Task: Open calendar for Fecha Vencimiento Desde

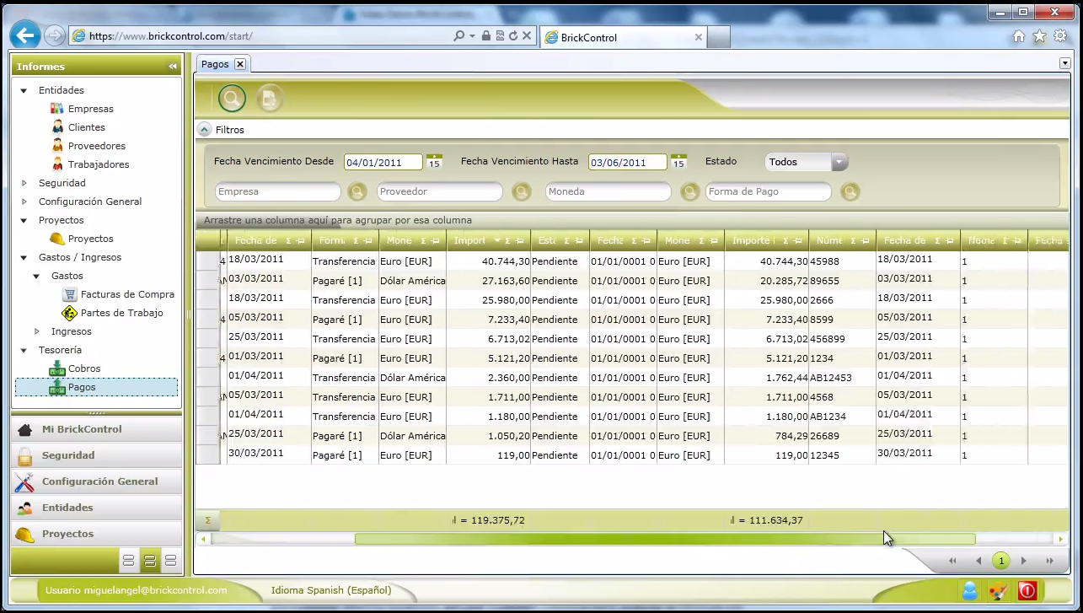Action: [434, 162]
